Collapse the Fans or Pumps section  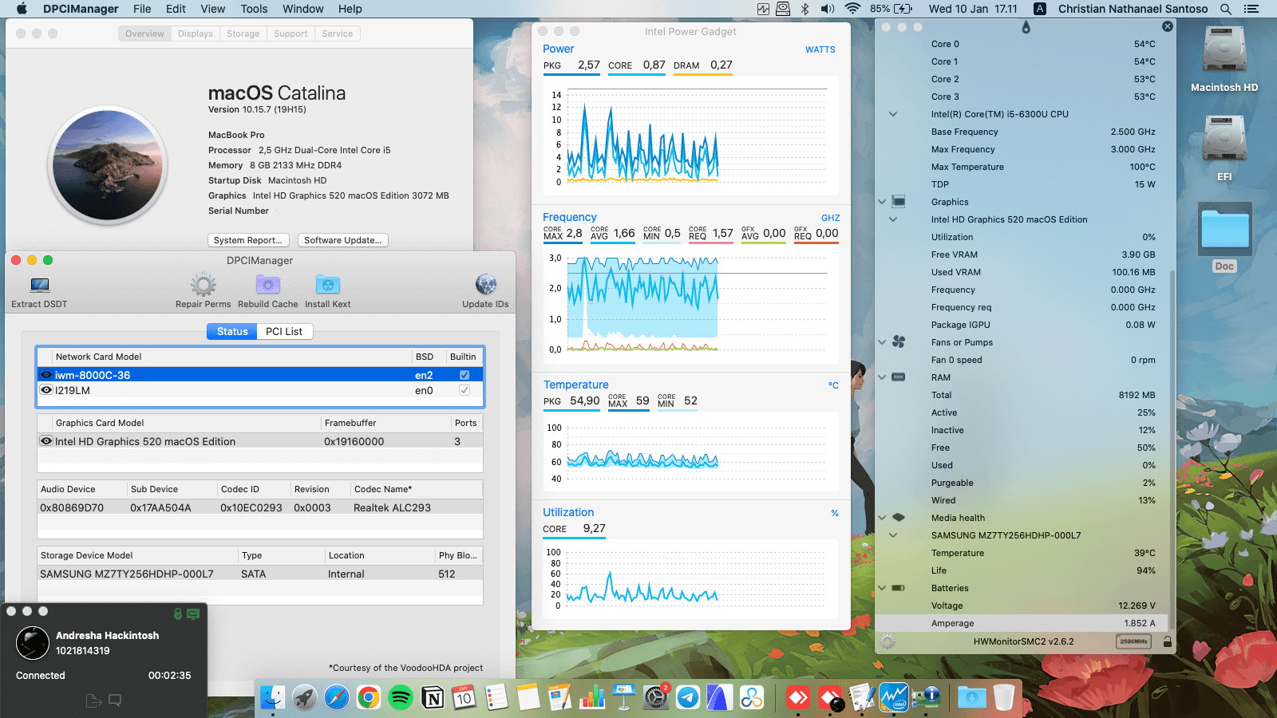pos(881,342)
